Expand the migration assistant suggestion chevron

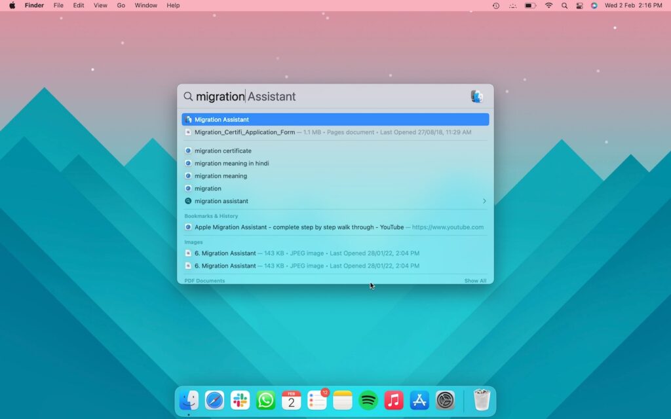(x=484, y=201)
